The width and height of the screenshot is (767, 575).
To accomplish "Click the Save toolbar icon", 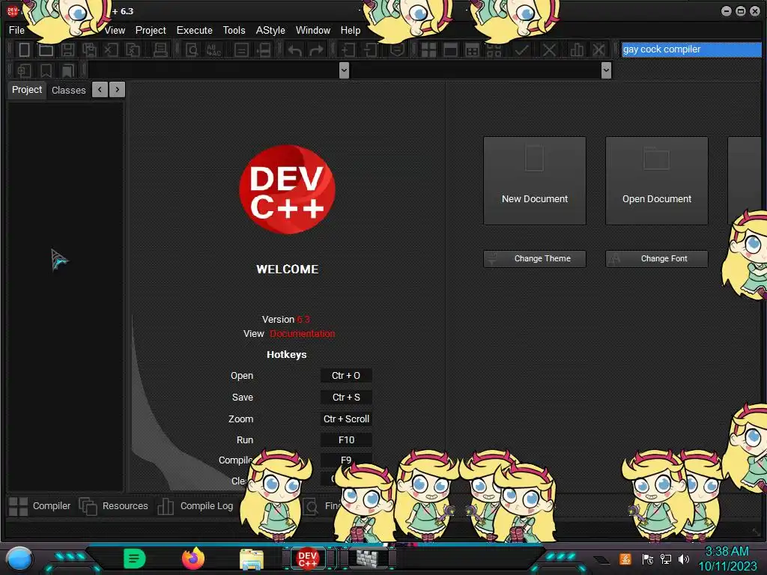I will pos(67,49).
